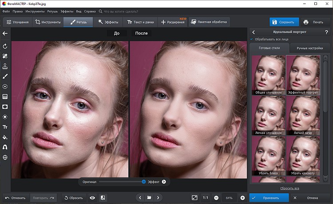The image size is (333, 204).
Task: Select the healing brush (bandage) tool
Action: tap(5, 56)
